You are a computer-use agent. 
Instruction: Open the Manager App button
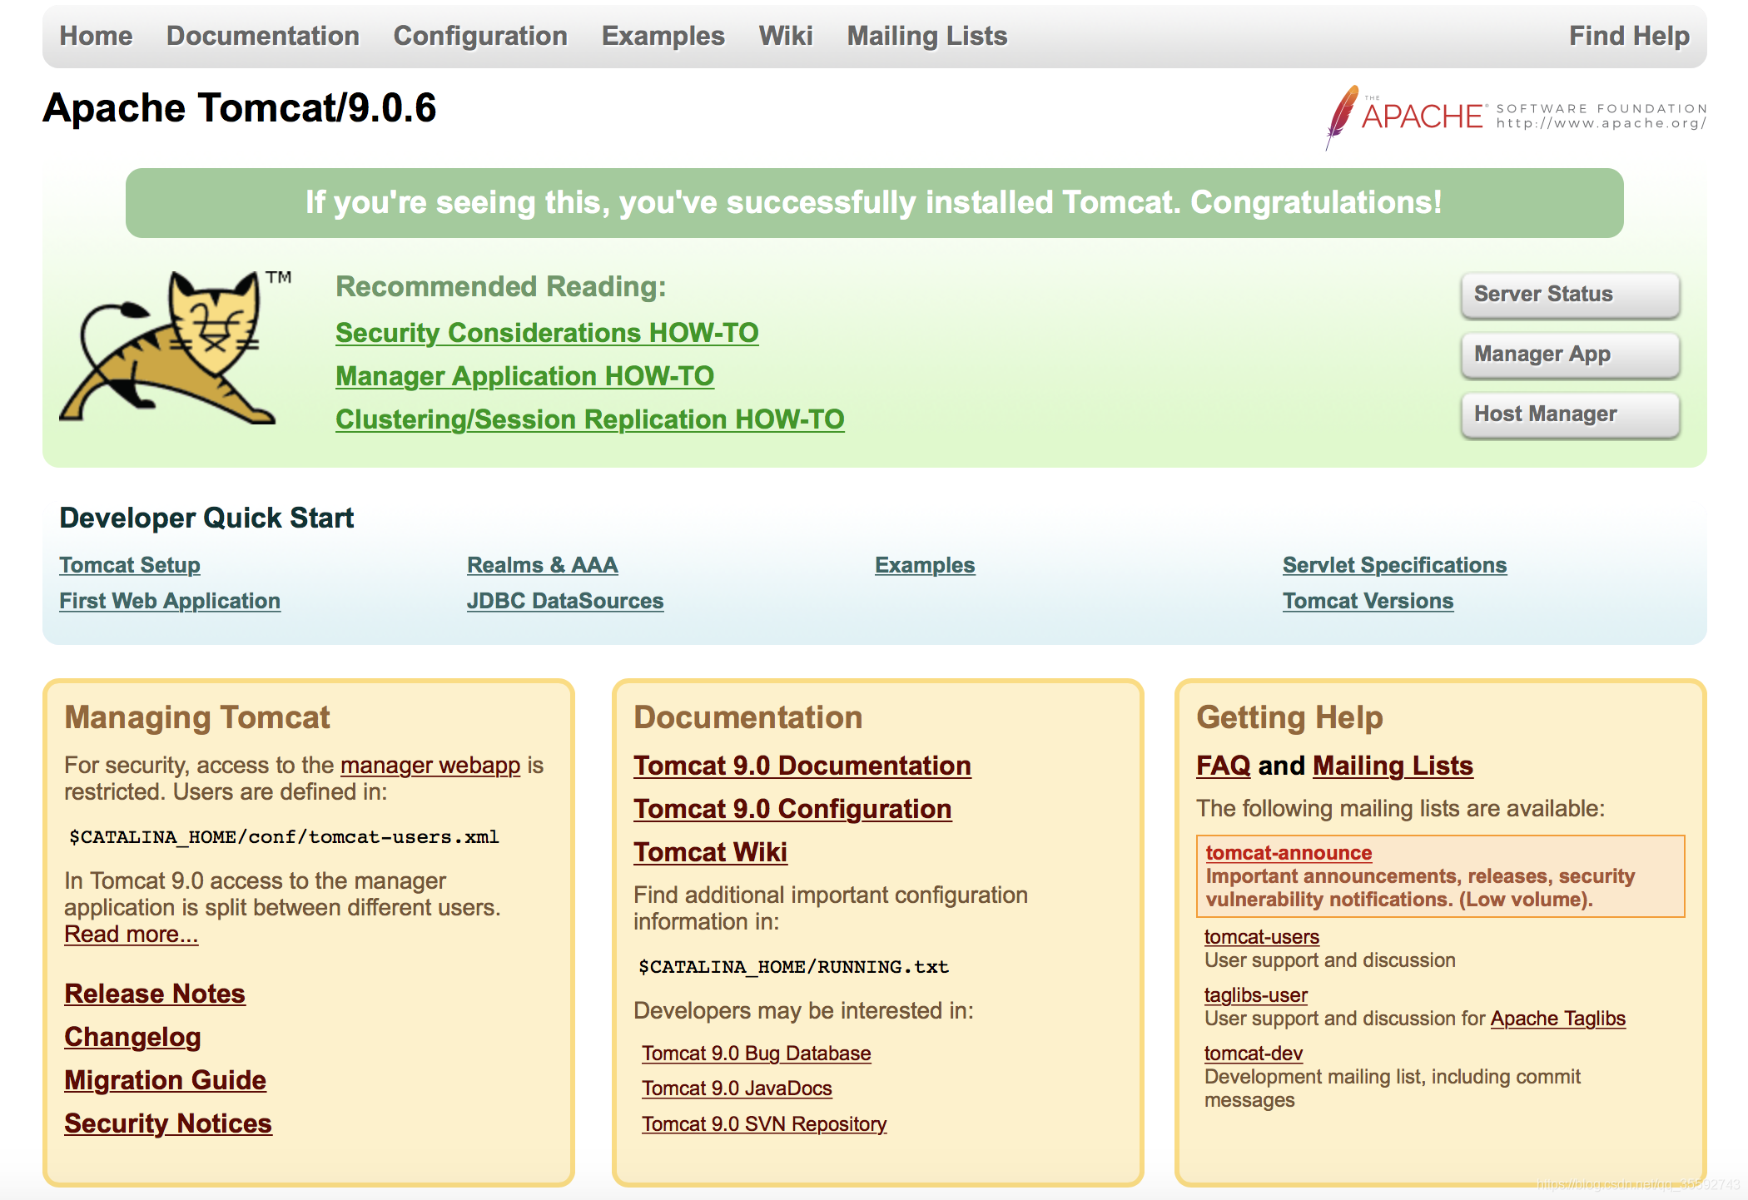1569,355
